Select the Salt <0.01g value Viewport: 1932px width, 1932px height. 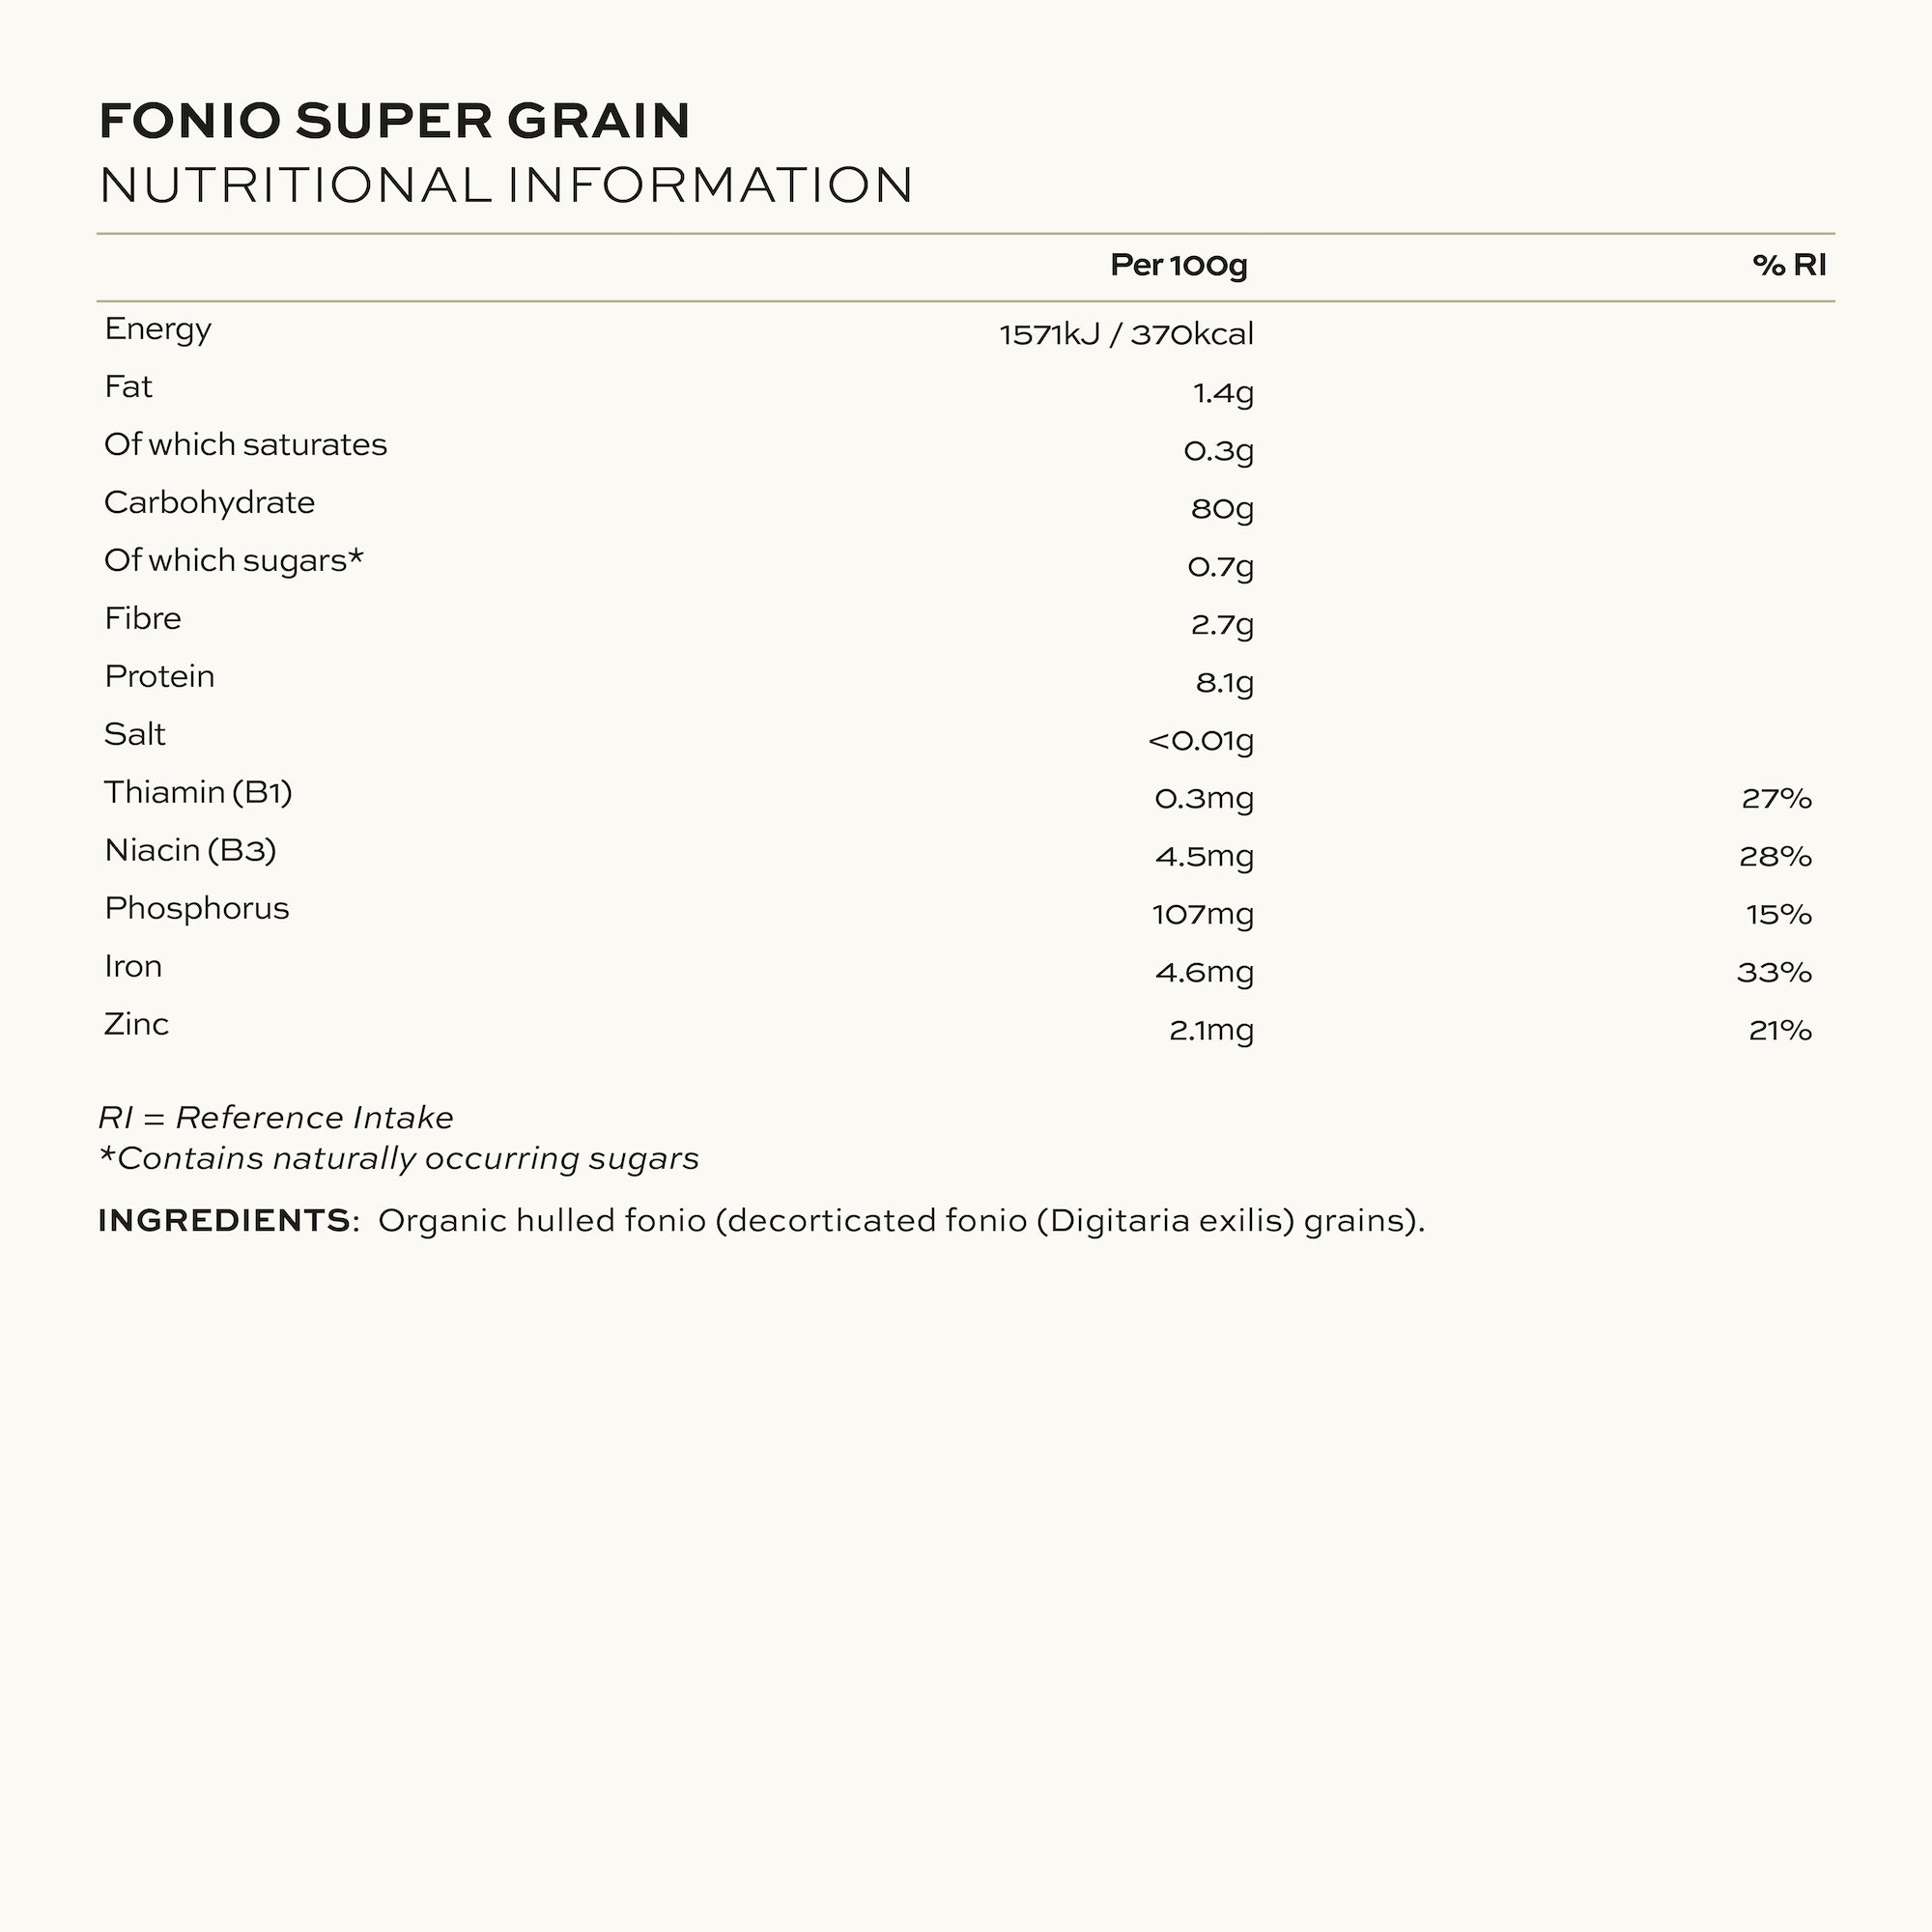point(1200,741)
